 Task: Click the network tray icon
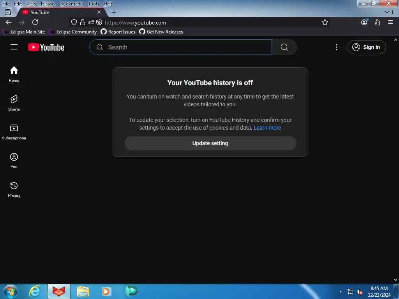tap(350, 292)
